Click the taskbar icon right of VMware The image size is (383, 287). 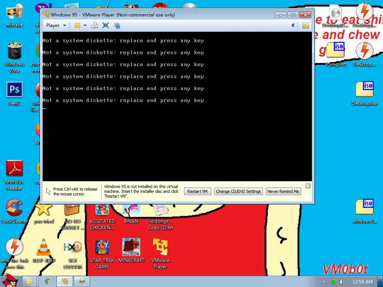pos(82,282)
